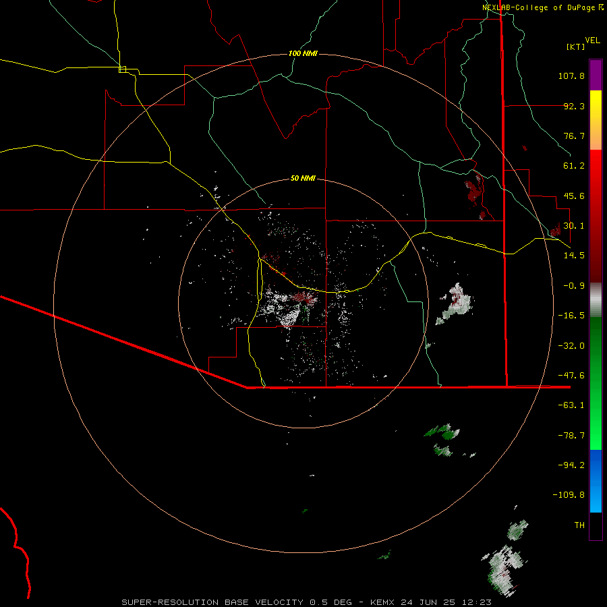This screenshot has height=607, width=607.
Task: Click the 24 JUN 25 date in the caption
Action: (x=429, y=602)
